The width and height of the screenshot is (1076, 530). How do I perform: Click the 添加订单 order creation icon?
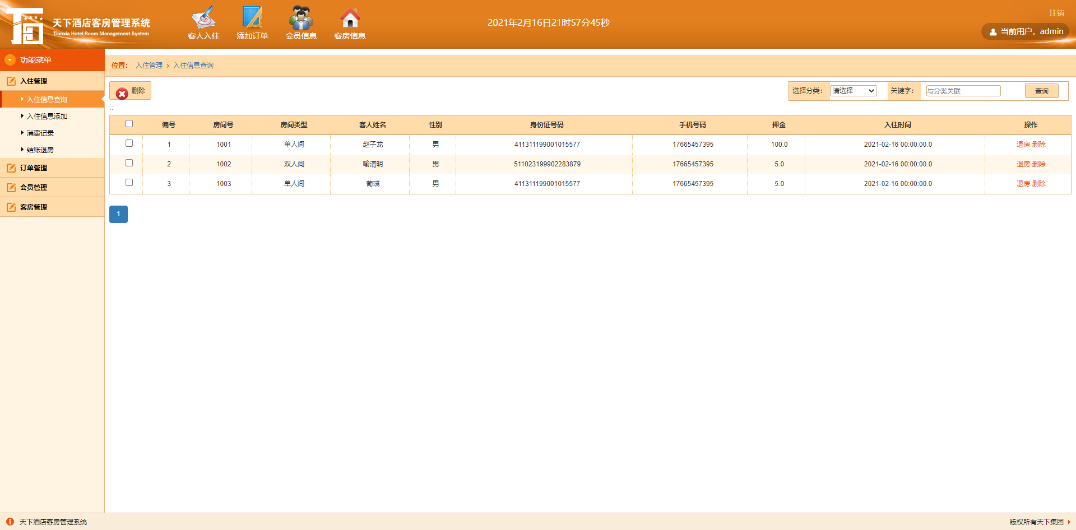[x=252, y=22]
